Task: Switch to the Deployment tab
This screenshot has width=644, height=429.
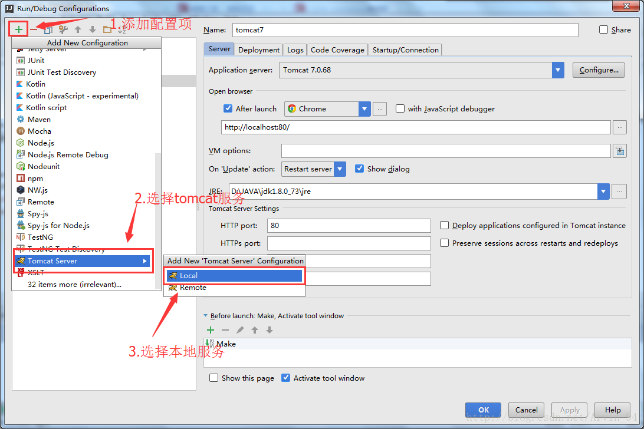Action: tap(259, 49)
